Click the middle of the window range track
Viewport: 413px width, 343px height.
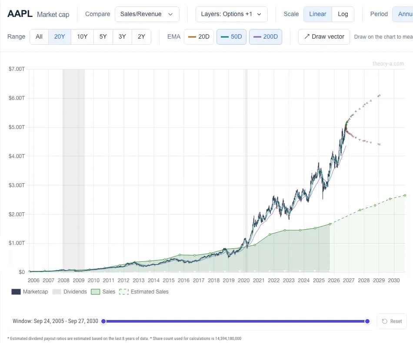(235, 321)
